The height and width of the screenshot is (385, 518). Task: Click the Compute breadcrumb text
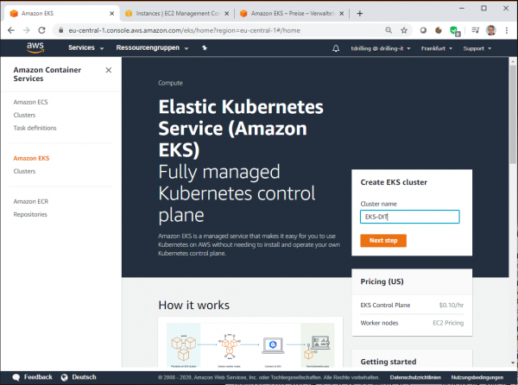170,83
